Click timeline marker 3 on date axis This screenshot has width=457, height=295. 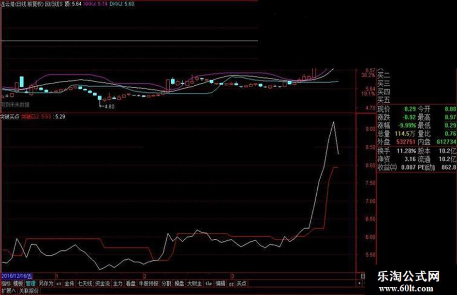coord(233,276)
